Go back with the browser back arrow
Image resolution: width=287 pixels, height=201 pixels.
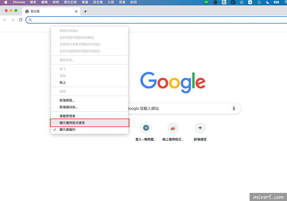(5, 20)
